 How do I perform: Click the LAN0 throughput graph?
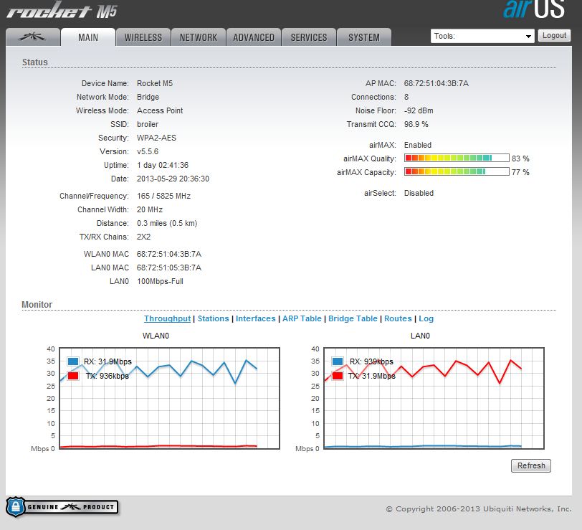tap(434, 398)
